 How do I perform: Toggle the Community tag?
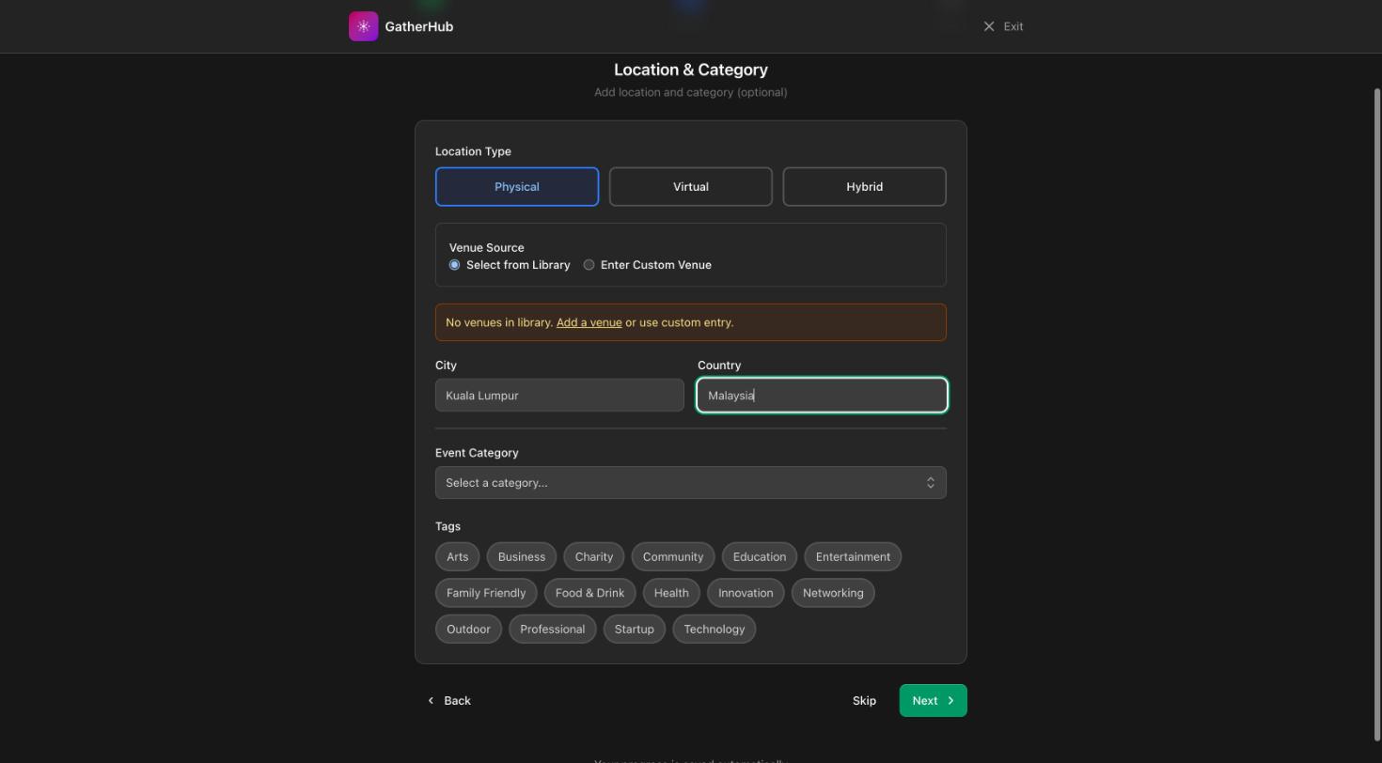(673, 557)
